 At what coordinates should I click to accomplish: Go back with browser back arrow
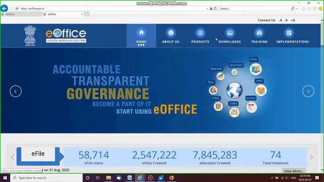click(4, 9)
